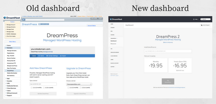Switch to the Details tab
The image size is (216, 104).
point(33,56)
